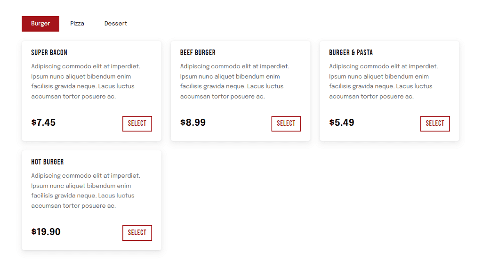Click the Super Bacon description text
This screenshot has height=262, width=482.
[86, 82]
